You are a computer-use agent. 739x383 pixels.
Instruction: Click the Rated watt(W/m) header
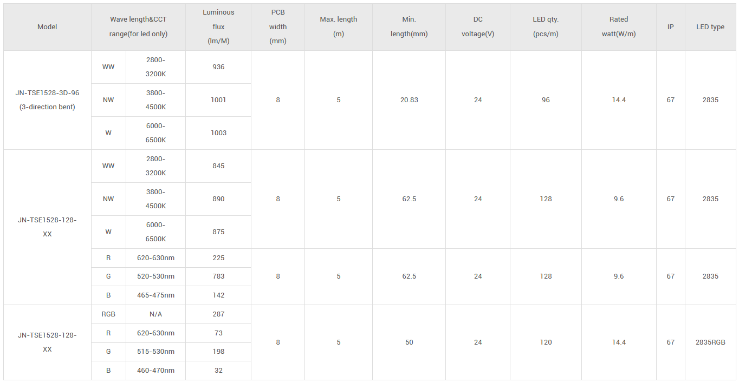point(619,27)
